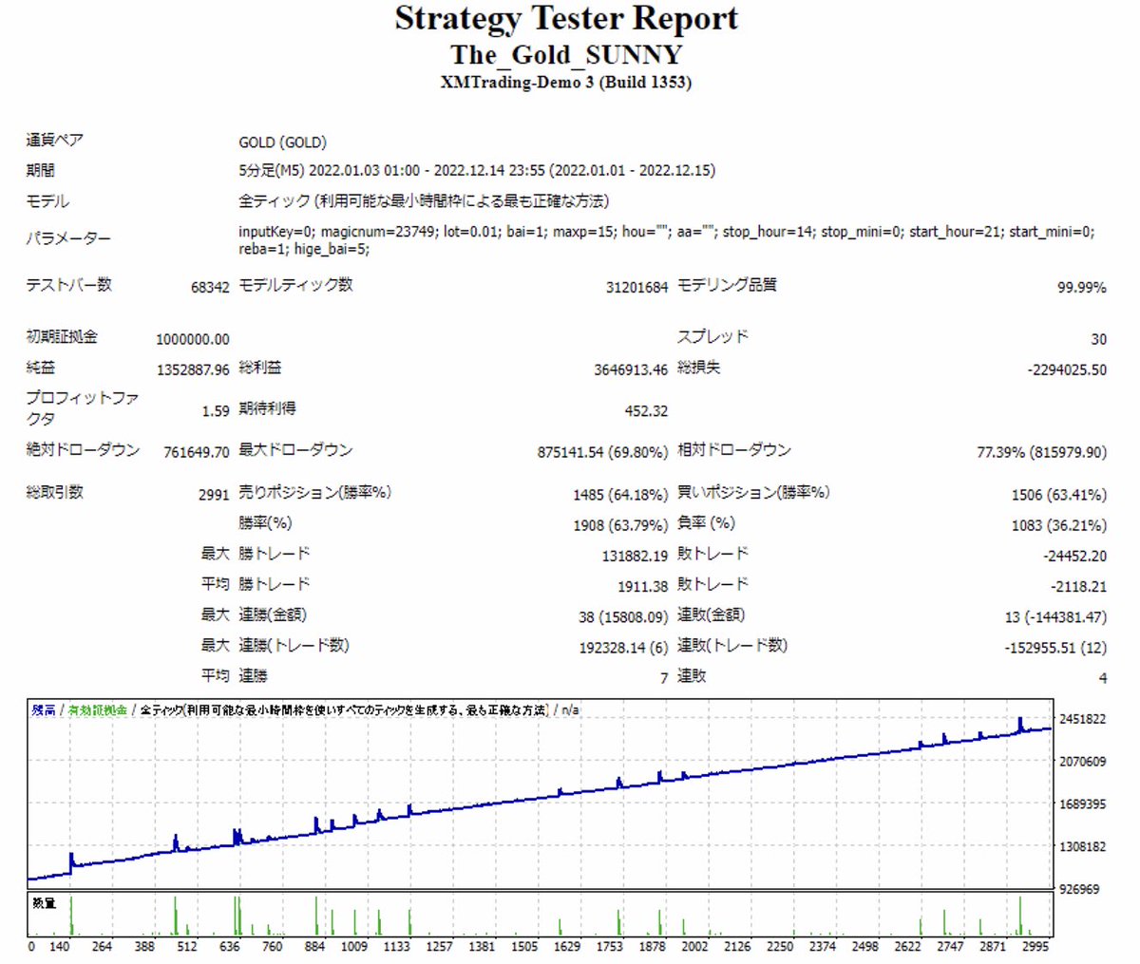Viewport: 1140px width, 964px height.
Task: Click chart y-axis value 1689395
Action: (x=1082, y=804)
